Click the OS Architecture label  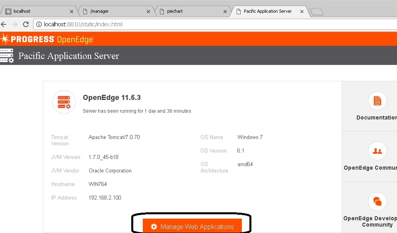click(214, 167)
